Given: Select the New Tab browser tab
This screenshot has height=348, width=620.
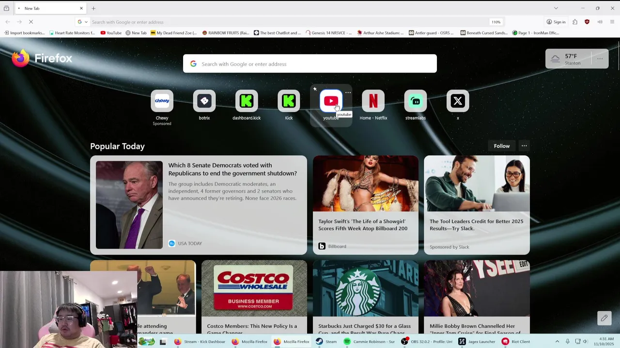Looking at the screenshot, I should pos(51,8).
